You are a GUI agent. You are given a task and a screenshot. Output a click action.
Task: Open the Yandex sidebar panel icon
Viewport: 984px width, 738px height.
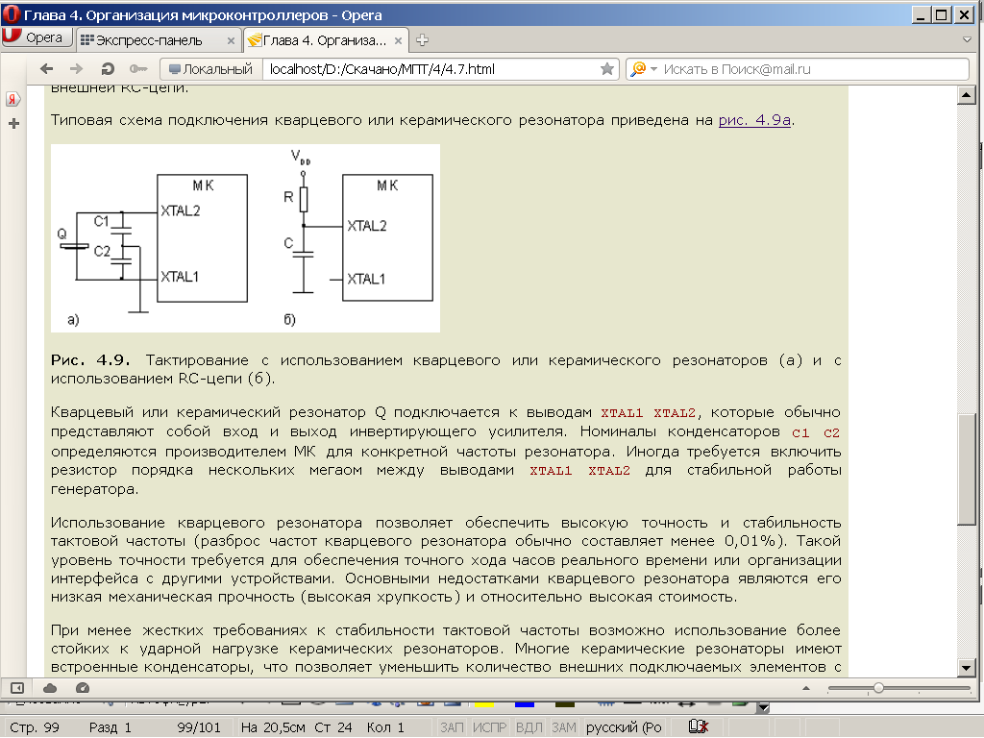click(13, 99)
